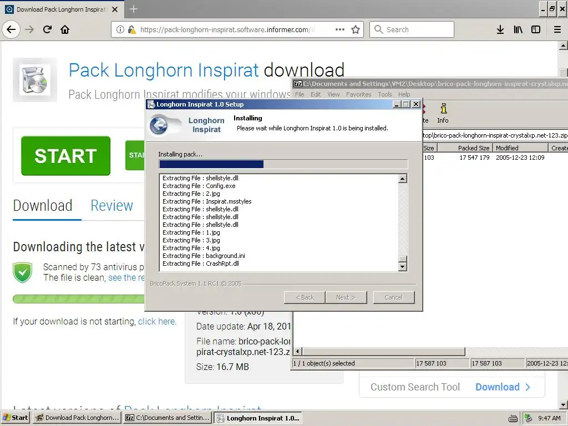Click the padlock security icon in address bar
Screen dimensions: 568x426
pos(131,29)
